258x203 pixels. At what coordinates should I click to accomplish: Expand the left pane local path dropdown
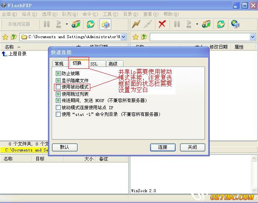point(124,37)
